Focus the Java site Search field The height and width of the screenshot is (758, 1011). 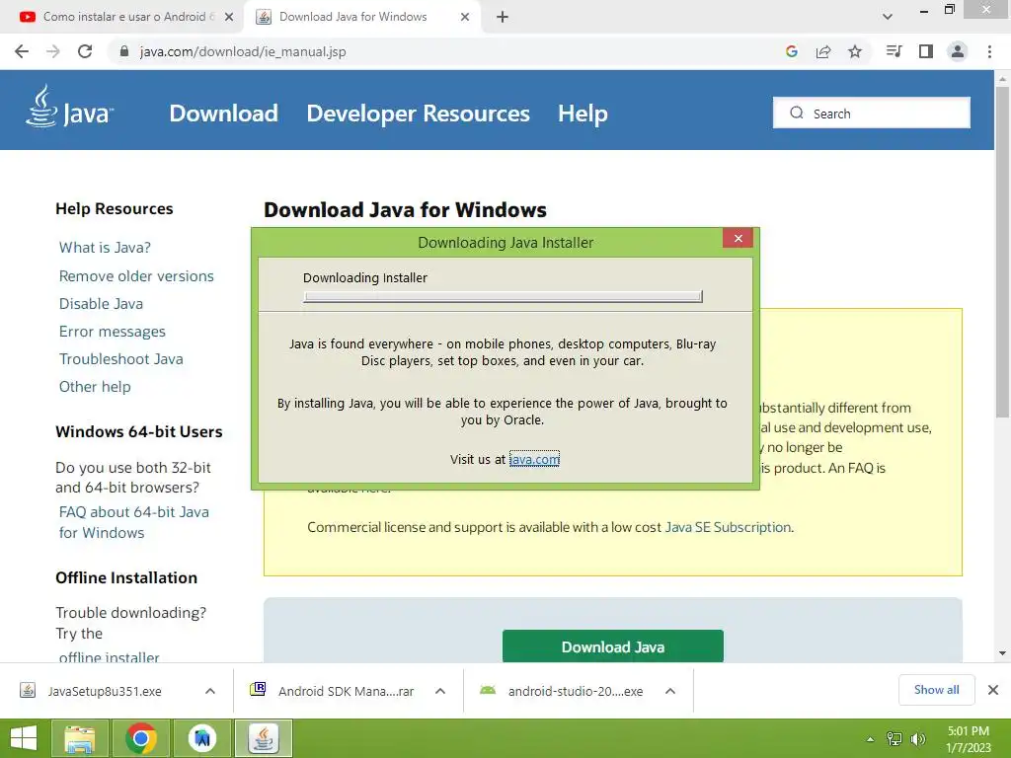pyautogui.click(x=871, y=113)
